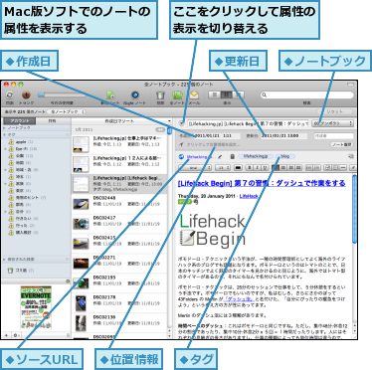Insert a checkbox via the editor toolbar icon

327,168
